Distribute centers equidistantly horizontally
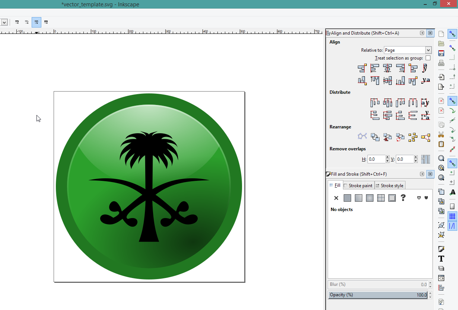Viewport: 458px width, 310px height. pos(387,103)
